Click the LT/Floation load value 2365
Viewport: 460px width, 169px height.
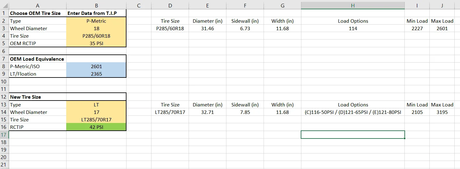point(96,74)
